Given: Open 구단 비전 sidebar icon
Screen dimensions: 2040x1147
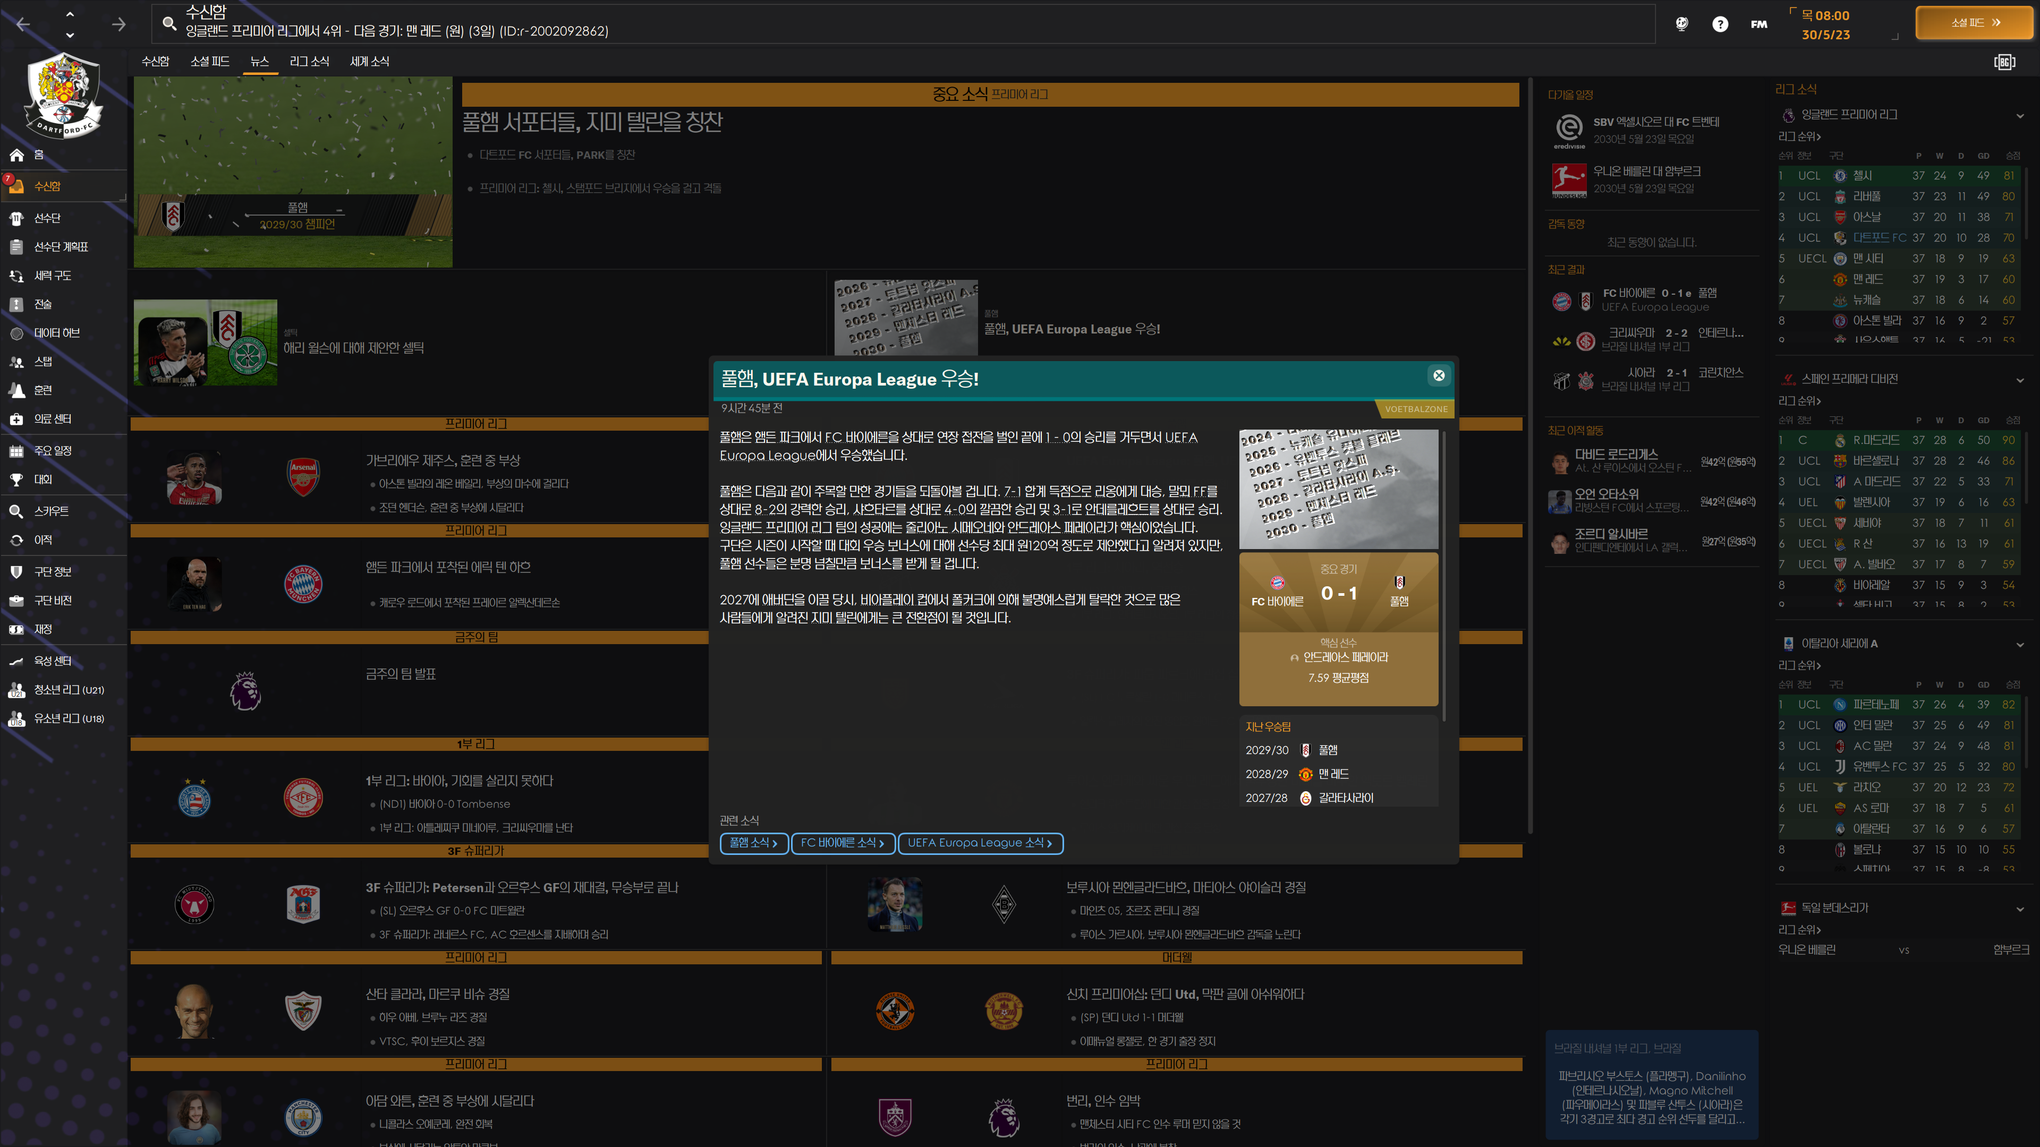Looking at the screenshot, I should [x=16, y=601].
